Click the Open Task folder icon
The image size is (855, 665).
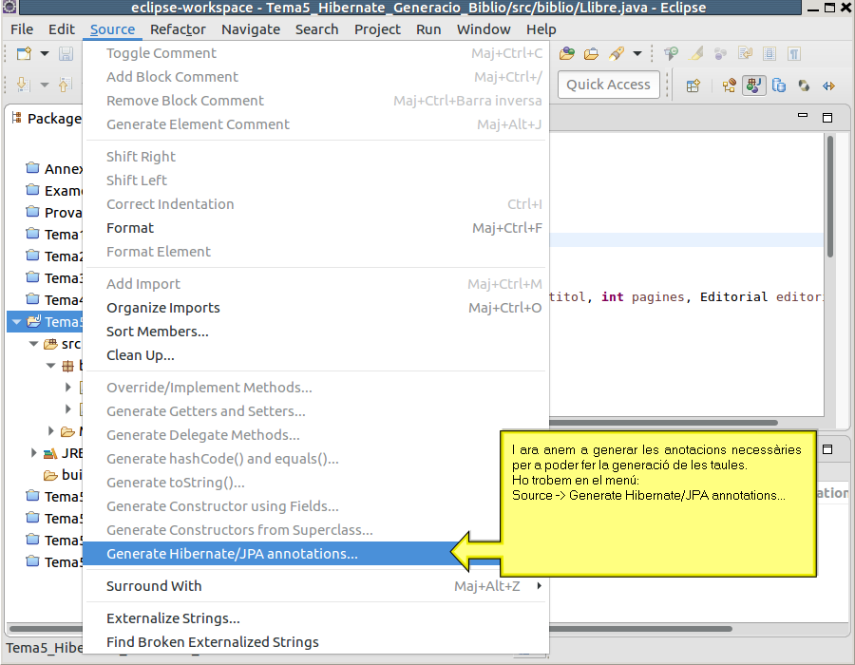point(591,53)
